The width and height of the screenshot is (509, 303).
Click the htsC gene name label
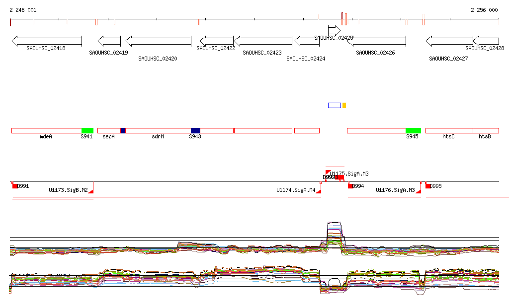tap(448, 136)
